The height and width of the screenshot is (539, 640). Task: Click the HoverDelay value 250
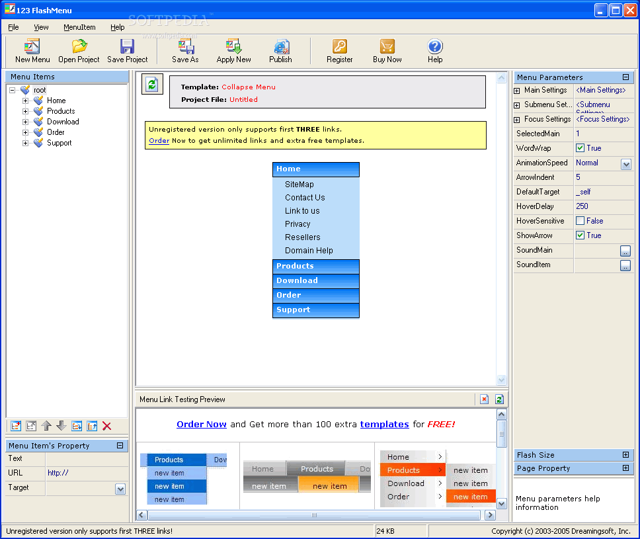coord(582,206)
